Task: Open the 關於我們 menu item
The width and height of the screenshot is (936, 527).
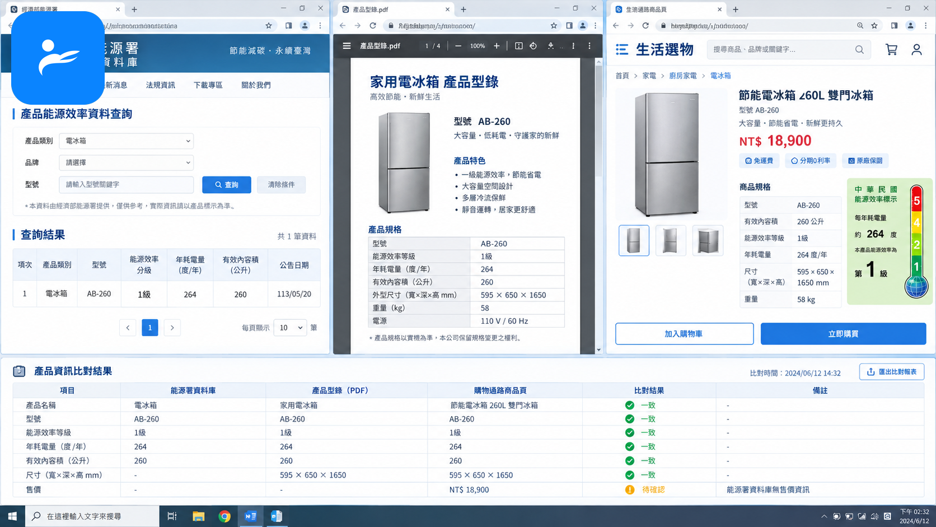Action: coord(256,85)
